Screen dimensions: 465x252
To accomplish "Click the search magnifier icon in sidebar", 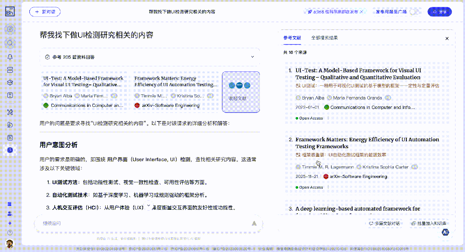I will (10, 43).
